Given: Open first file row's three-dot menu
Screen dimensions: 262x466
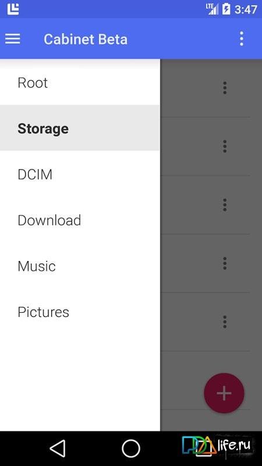Looking at the screenshot, I should (225, 88).
